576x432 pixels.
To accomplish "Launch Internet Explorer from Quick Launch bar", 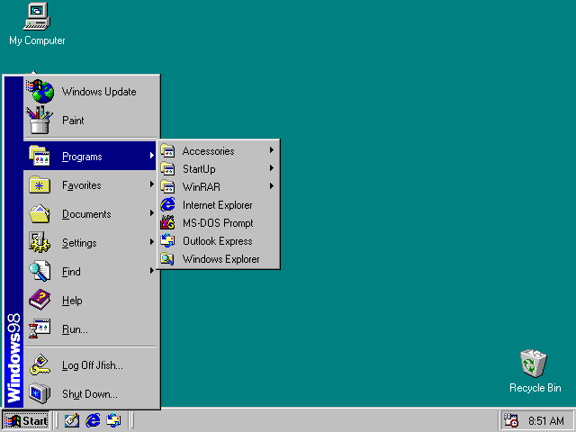I will pyautogui.click(x=93, y=420).
